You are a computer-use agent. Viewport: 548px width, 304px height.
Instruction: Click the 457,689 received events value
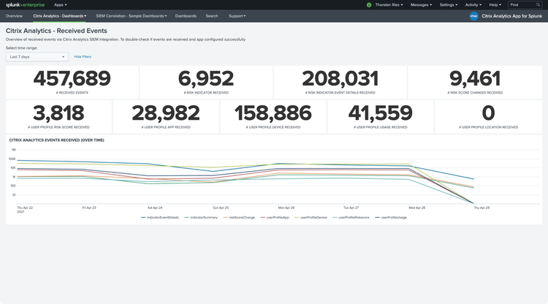(72, 78)
